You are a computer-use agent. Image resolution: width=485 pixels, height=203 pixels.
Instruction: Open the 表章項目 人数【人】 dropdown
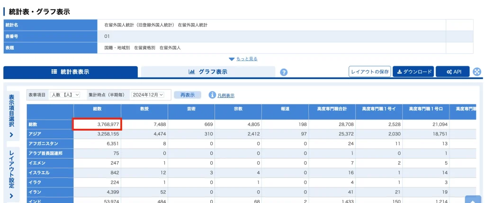tap(65, 95)
